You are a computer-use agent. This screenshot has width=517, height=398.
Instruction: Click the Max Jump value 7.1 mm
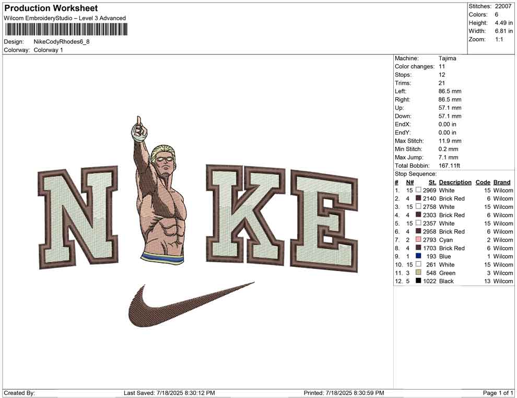pyautogui.click(x=448, y=157)
